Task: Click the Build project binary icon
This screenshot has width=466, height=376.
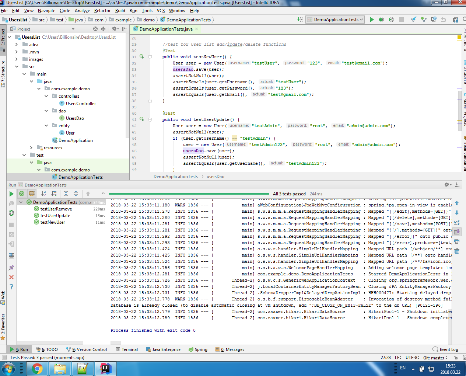Action: [299, 20]
